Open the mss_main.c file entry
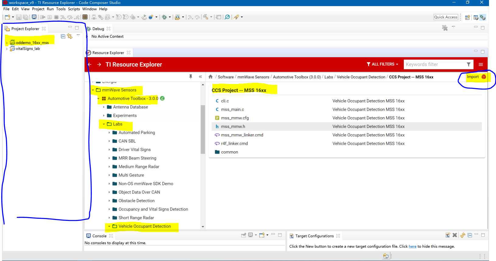Image resolution: width=496 pixels, height=261 pixels. (232, 110)
